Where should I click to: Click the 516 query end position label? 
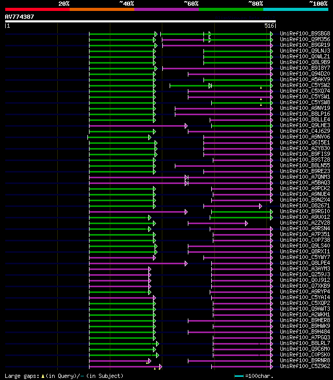(269, 26)
